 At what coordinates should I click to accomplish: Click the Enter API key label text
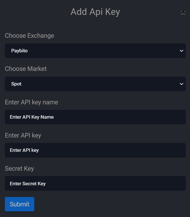23,135
